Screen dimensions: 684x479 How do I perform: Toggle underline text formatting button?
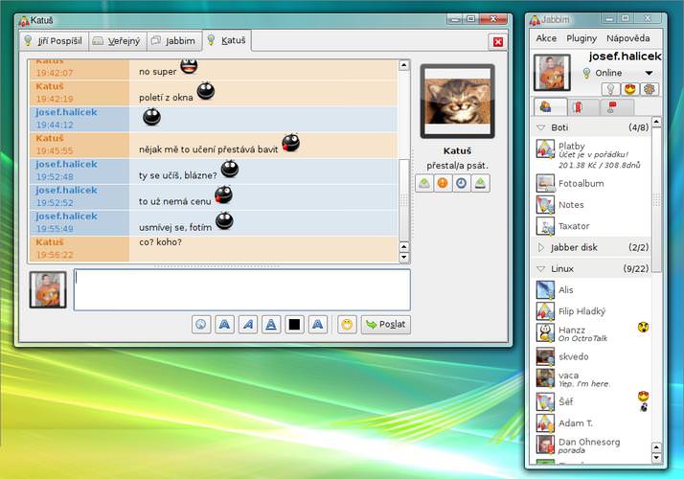271,325
